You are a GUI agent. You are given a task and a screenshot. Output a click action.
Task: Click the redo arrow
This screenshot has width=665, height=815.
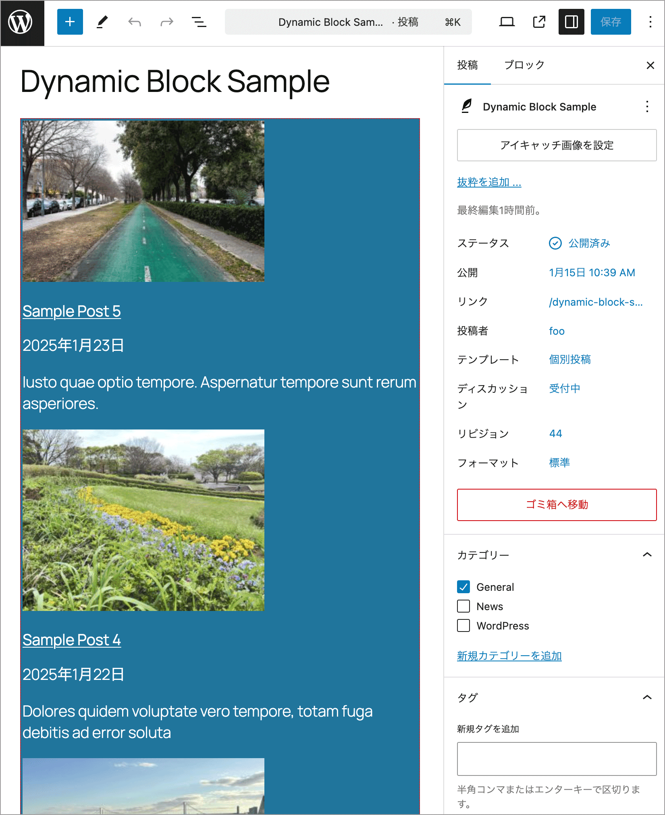(x=167, y=22)
